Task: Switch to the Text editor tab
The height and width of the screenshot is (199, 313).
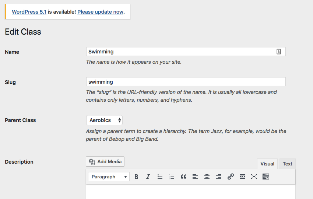Action: 288,164
